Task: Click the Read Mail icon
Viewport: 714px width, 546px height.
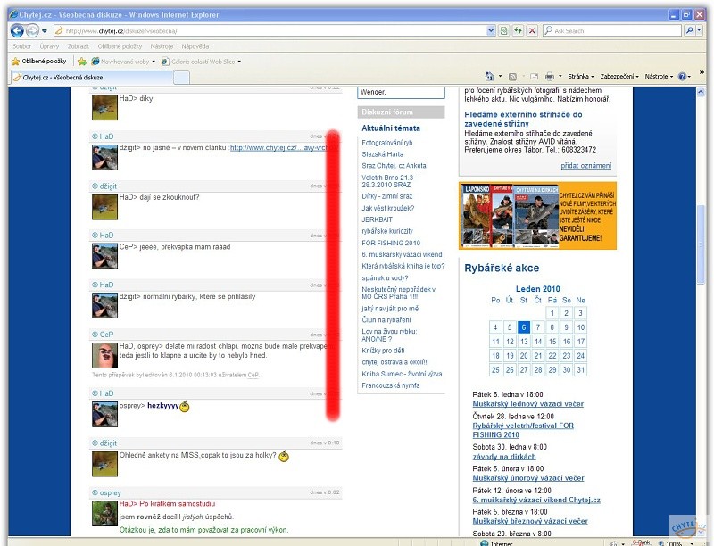Action: click(x=534, y=77)
